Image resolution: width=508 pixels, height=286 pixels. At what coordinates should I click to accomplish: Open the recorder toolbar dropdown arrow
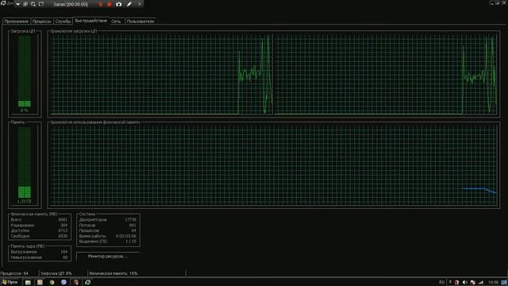click(17, 4)
